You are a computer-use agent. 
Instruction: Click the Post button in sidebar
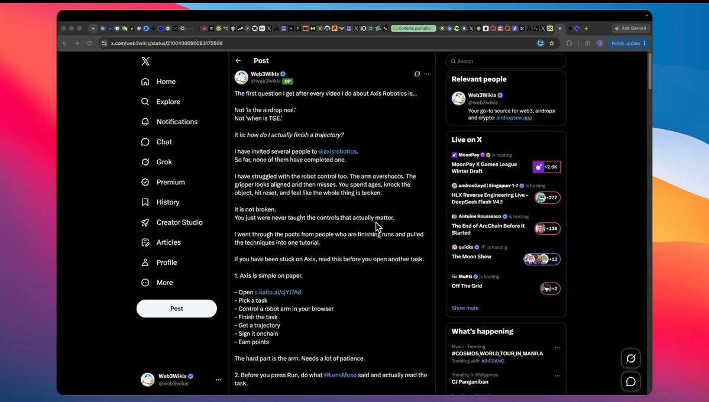click(177, 309)
